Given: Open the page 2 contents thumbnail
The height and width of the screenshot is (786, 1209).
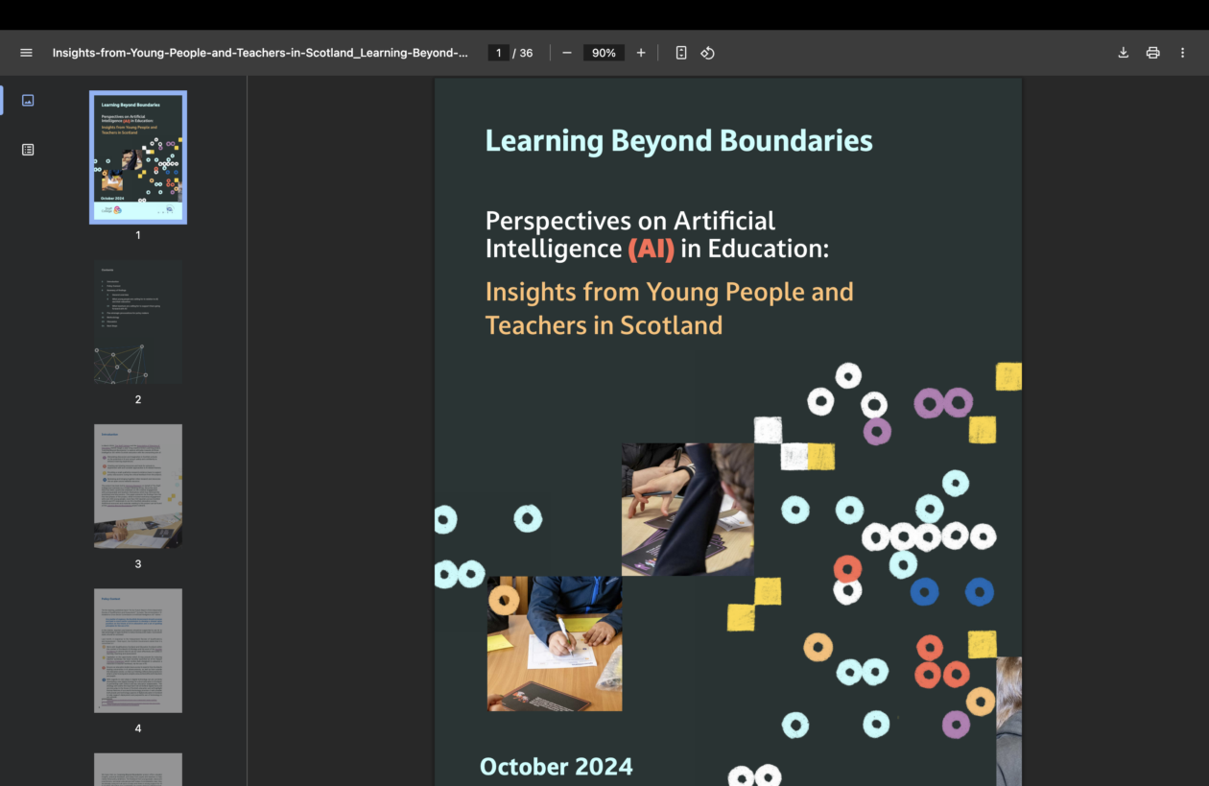Looking at the screenshot, I should click(138, 322).
